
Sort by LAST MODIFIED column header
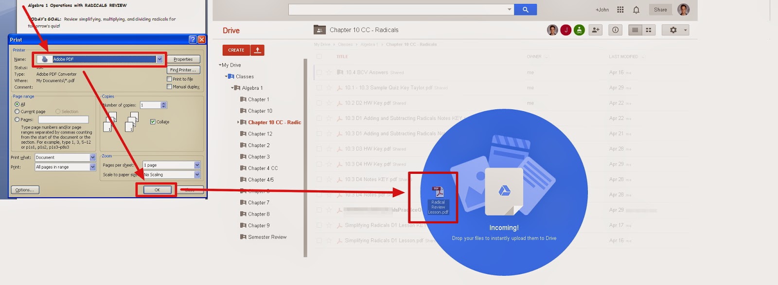tap(623, 57)
